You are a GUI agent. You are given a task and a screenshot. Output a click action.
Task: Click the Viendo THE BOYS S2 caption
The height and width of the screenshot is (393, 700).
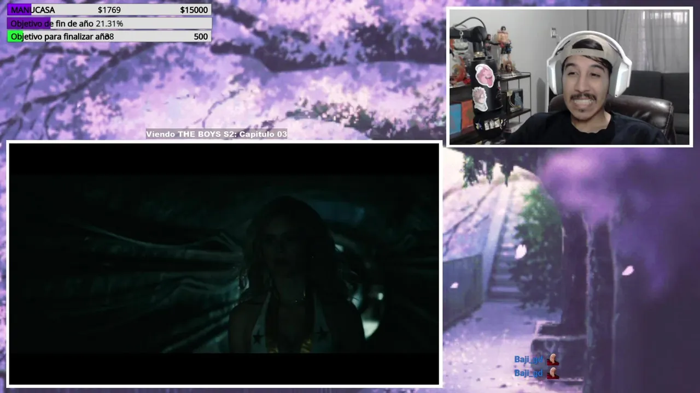217,134
